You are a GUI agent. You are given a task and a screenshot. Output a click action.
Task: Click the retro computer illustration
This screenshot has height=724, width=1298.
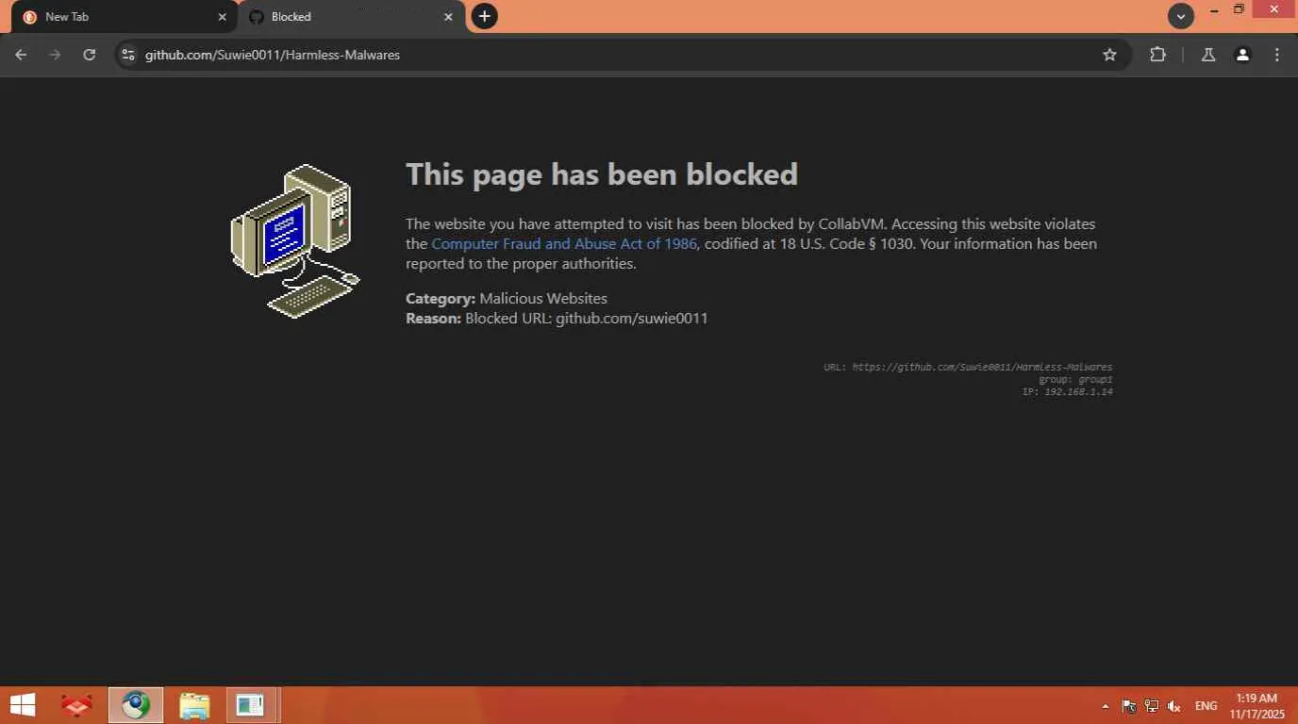pos(295,240)
